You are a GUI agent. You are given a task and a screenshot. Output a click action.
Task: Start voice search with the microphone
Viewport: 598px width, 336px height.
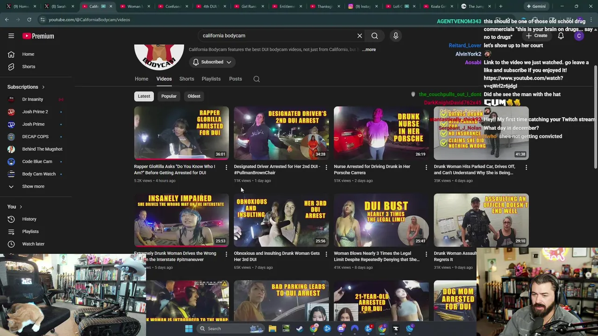click(x=396, y=35)
